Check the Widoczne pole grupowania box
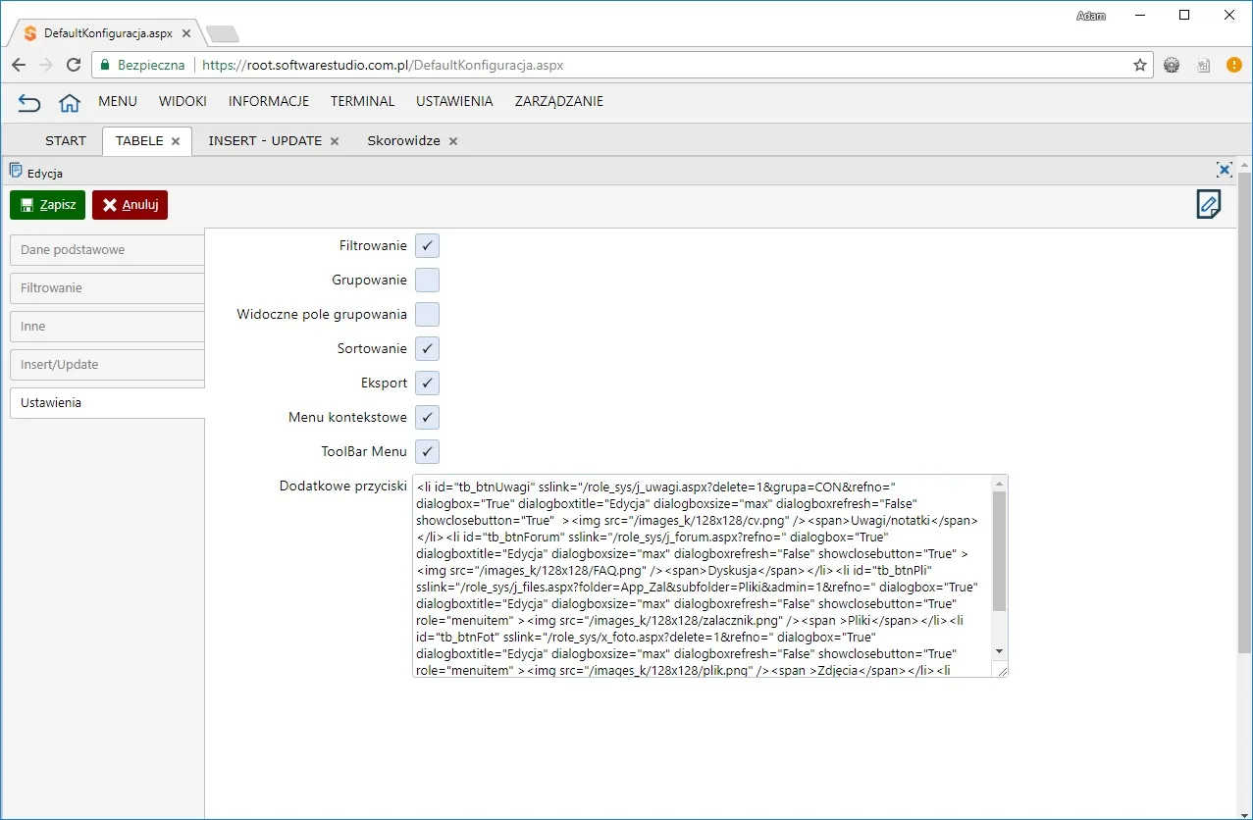The width and height of the screenshot is (1253, 820). [x=427, y=315]
